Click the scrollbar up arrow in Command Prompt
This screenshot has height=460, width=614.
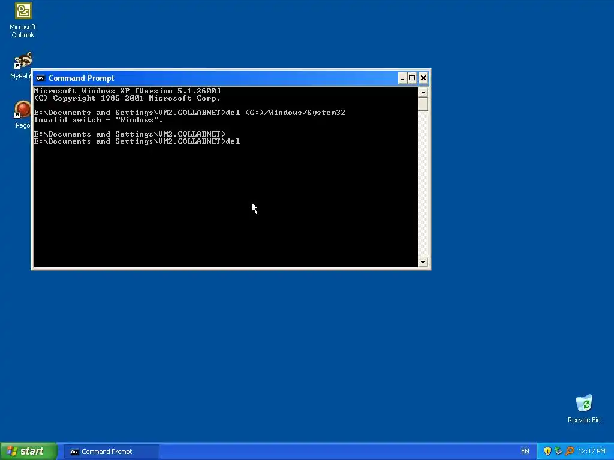[x=423, y=92]
